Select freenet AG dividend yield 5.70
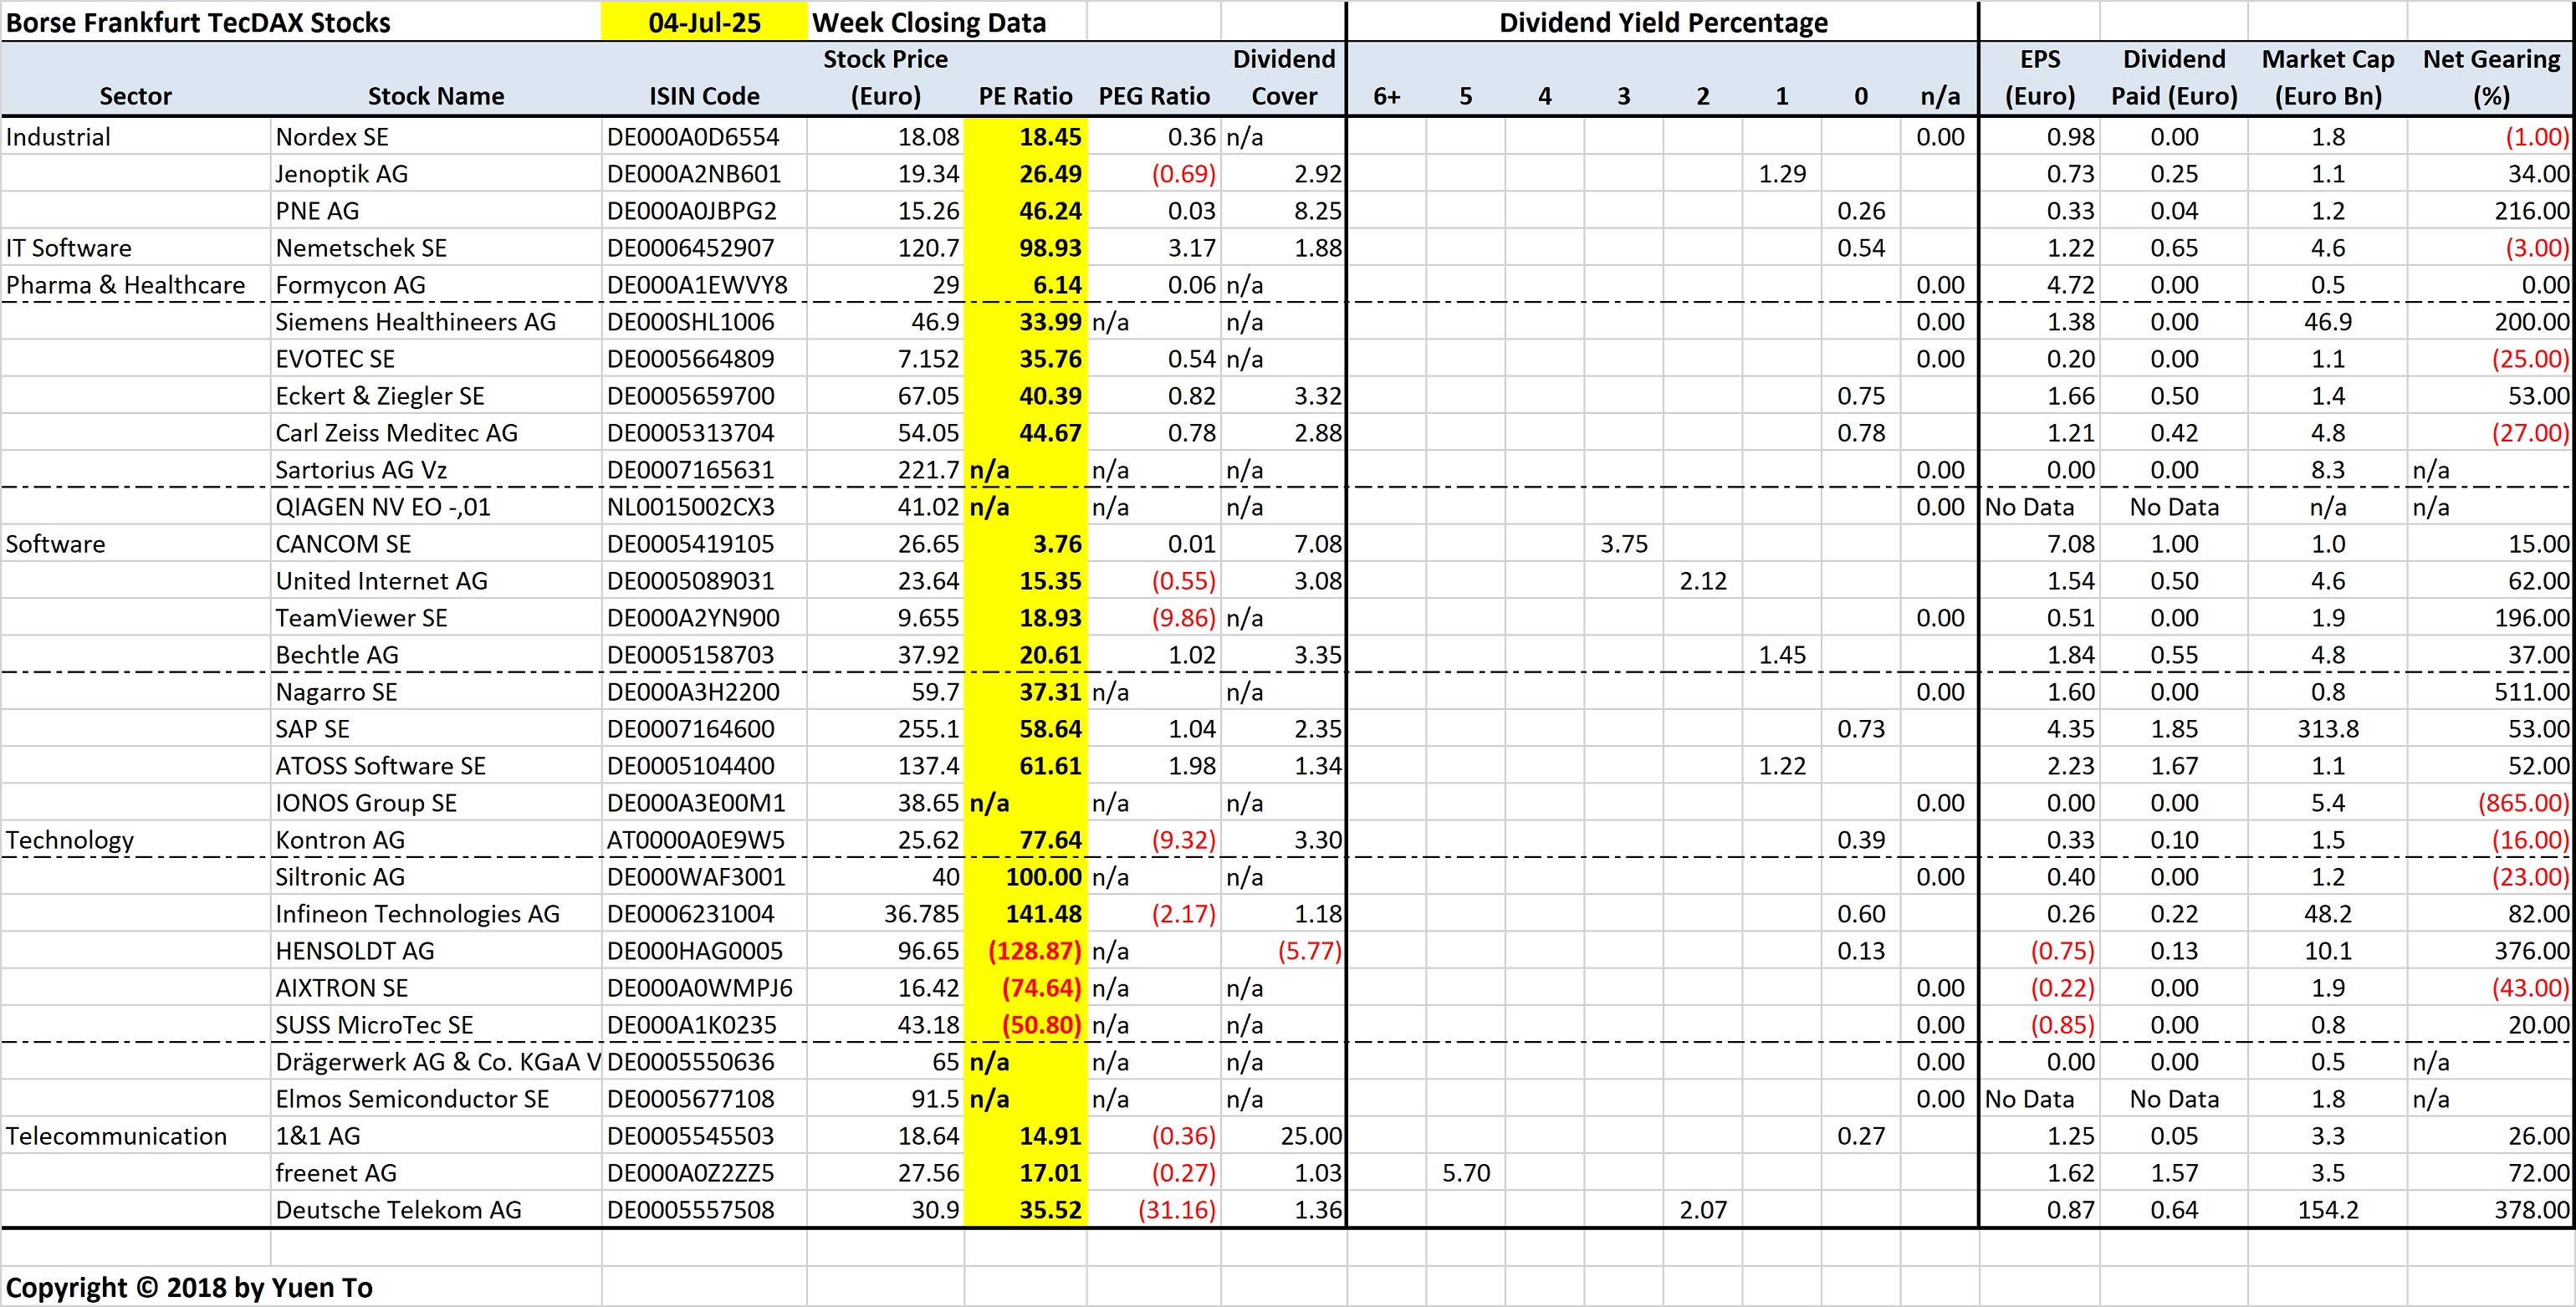Viewport: 2576px width, 1307px height. (x=1466, y=1173)
